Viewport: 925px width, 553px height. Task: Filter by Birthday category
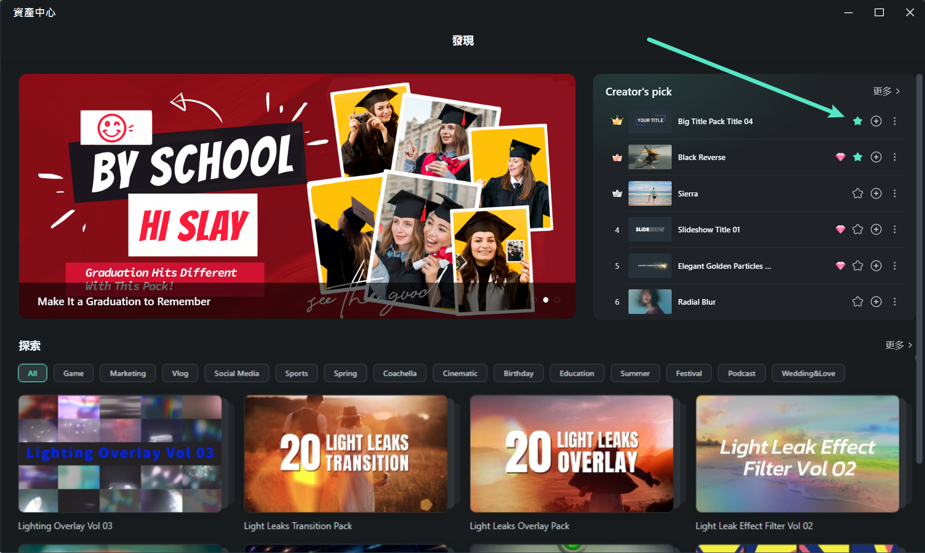[x=519, y=373]
